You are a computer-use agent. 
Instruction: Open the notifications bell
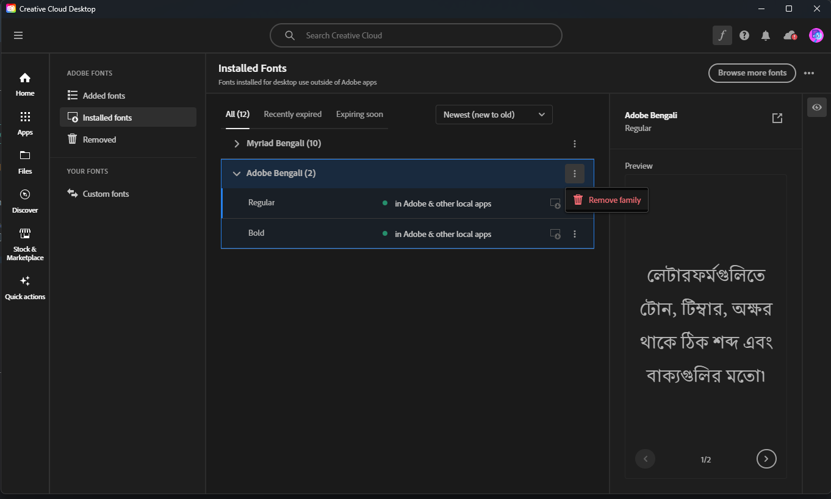pos(766,35)
